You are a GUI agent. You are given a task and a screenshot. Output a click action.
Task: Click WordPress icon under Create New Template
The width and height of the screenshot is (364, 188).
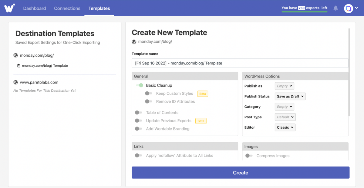click(134, 42)
